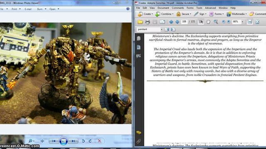Image resolution: width=266 pixels, height=149 pixels.
Task: Expand the Forms dropdown arrow
Action: coord(223,14)
